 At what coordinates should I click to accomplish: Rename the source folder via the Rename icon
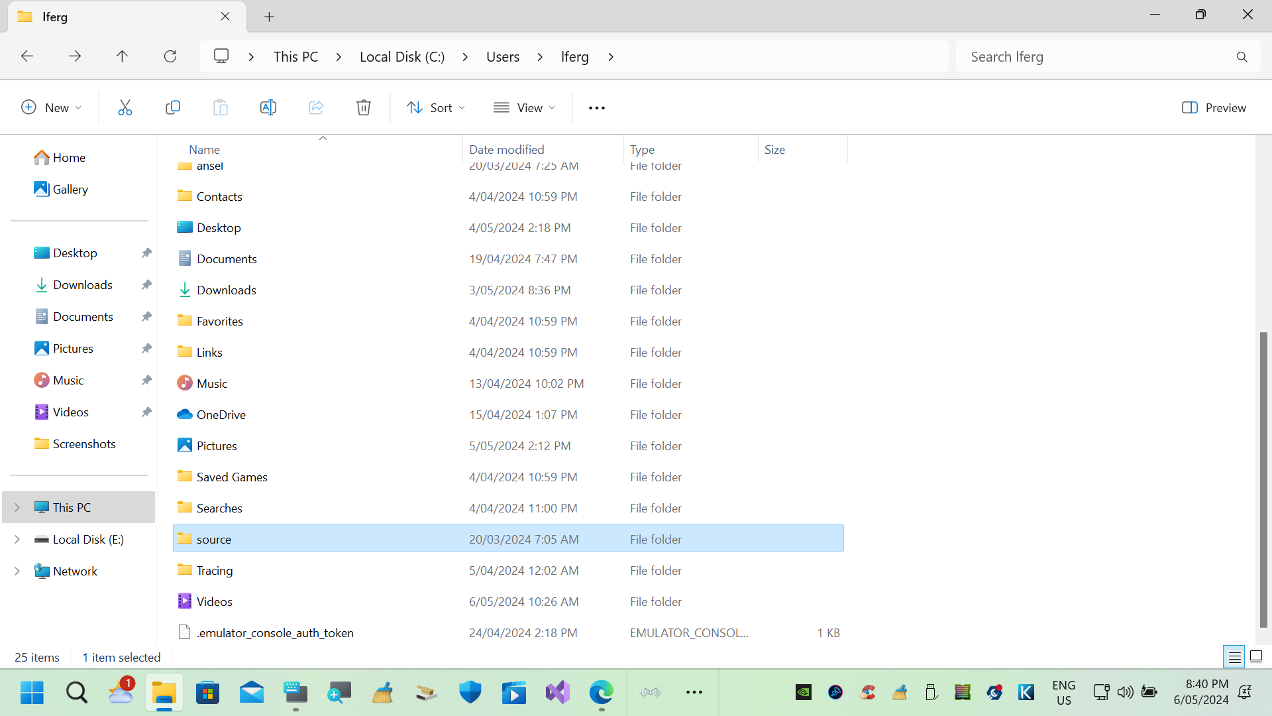tap(268, 107)
